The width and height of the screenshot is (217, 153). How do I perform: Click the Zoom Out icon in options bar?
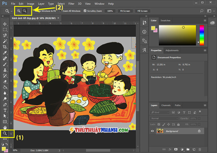click(24, 11)
